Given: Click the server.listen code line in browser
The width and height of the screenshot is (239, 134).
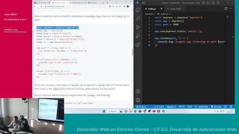Looking at the screenshot, I should [x=53, y=71].
